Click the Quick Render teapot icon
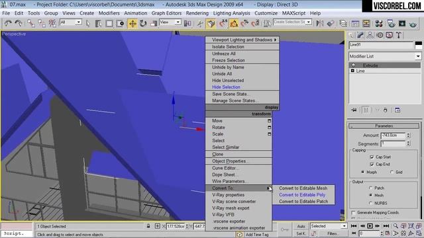Screen dimensions: 424x238 (x=413, y=24)
